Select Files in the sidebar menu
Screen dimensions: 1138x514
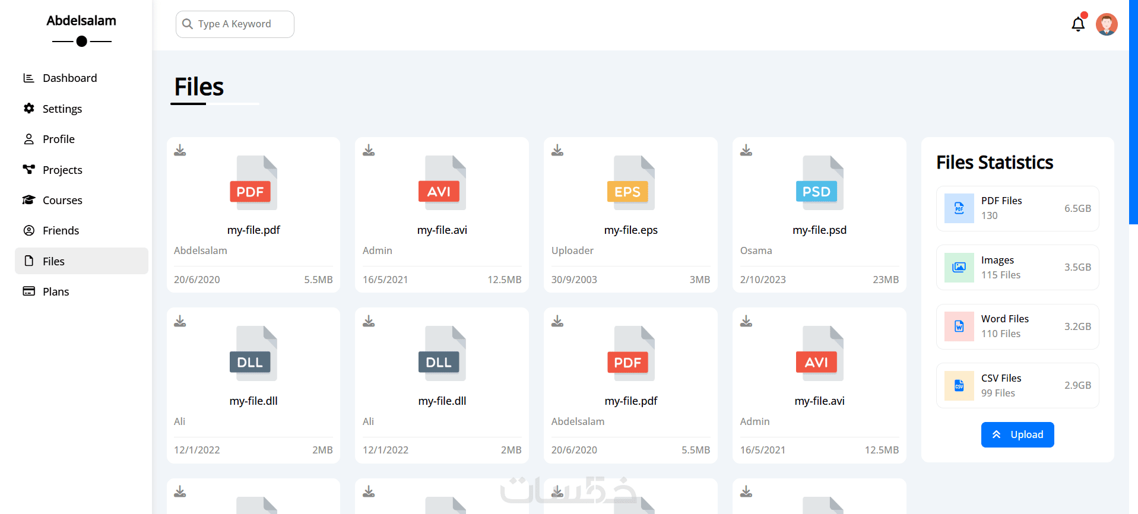(x=81, y=261)
